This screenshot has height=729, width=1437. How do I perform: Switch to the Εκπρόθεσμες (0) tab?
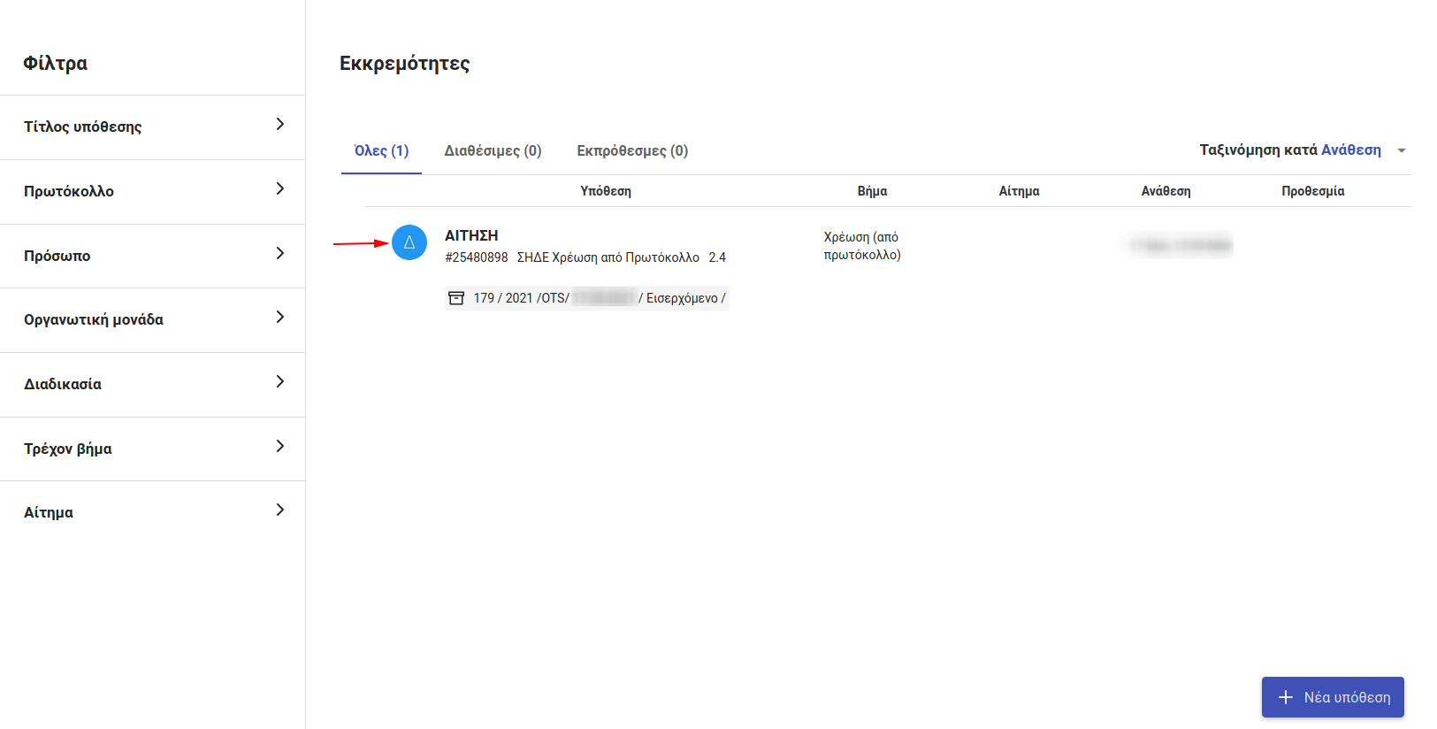pyautogui.click(x=632, y=150)
